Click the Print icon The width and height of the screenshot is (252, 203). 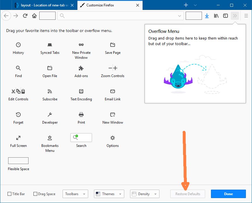pyautogui.click(x=81, y=115)
